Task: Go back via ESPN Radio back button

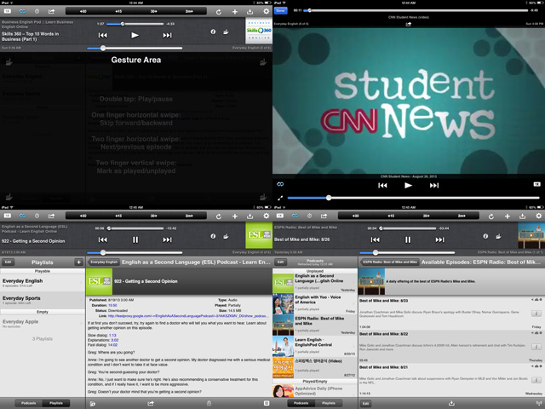Action: tap(390, 262)
